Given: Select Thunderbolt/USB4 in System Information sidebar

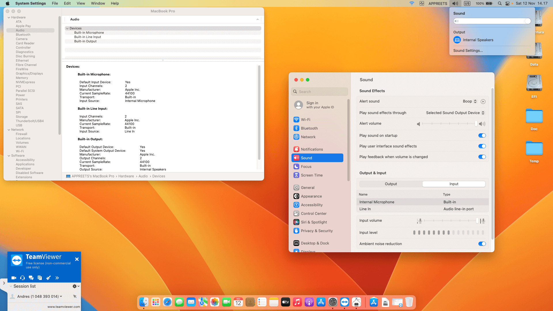Looking at the screenshot, I should tap(30, 121).
